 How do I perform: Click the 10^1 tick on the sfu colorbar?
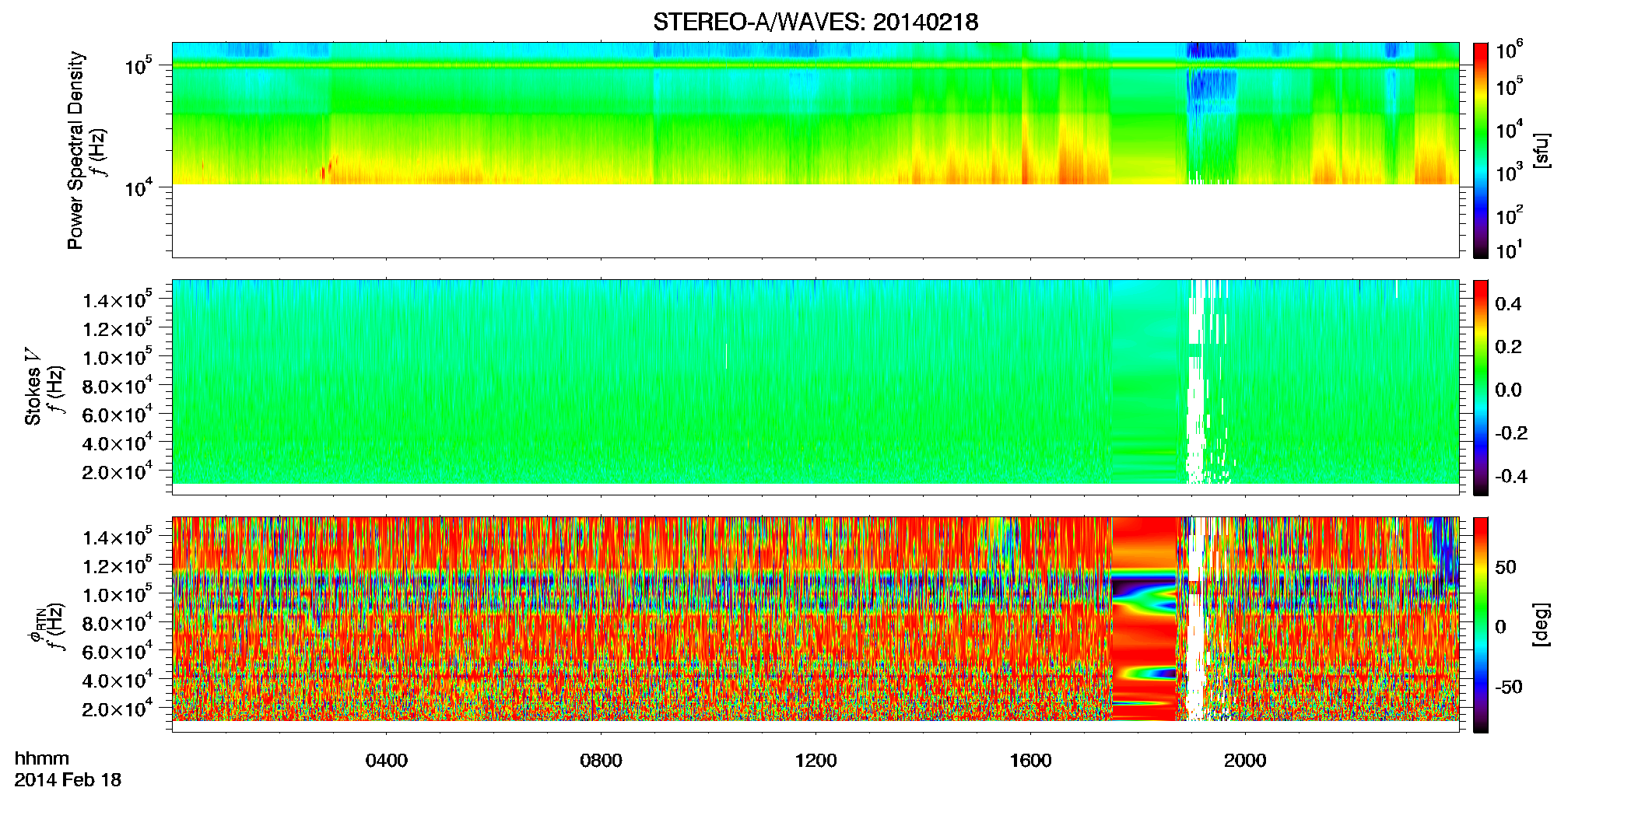(1510, 250)
